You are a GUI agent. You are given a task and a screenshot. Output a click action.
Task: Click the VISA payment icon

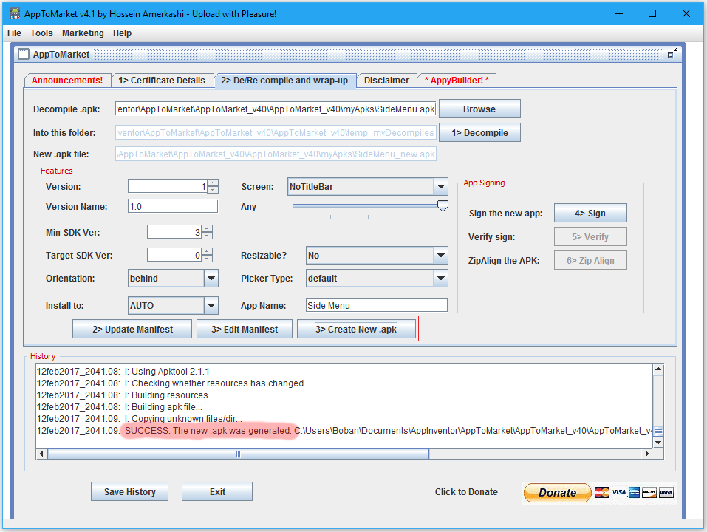[618, 492]
